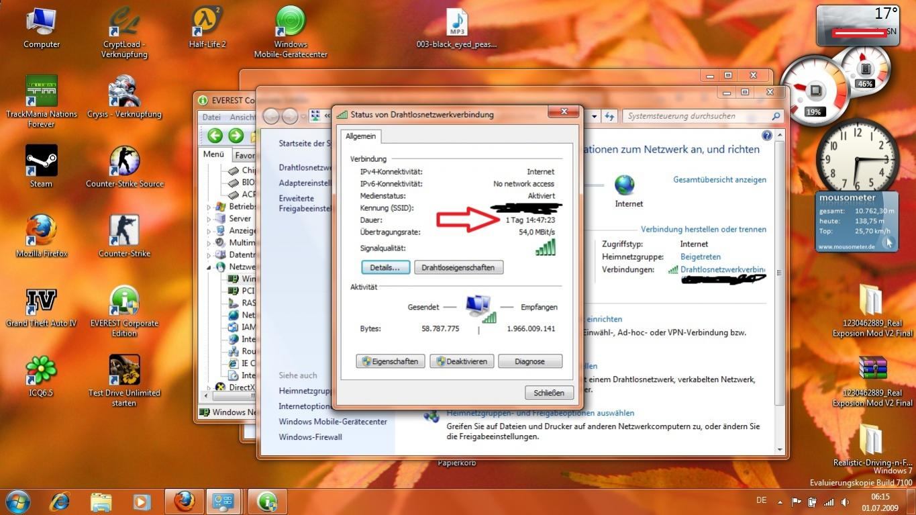
Task: Launch the CryptLoad shortcut
Action: coord(124,32)
